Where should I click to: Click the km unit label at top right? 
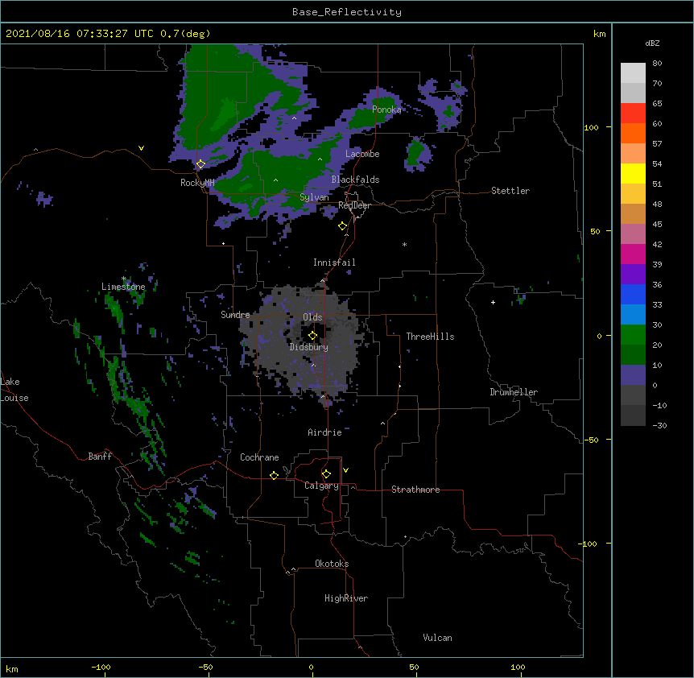(599, 34)
